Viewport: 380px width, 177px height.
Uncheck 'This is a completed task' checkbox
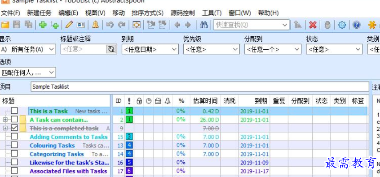[x=14, y=128]
